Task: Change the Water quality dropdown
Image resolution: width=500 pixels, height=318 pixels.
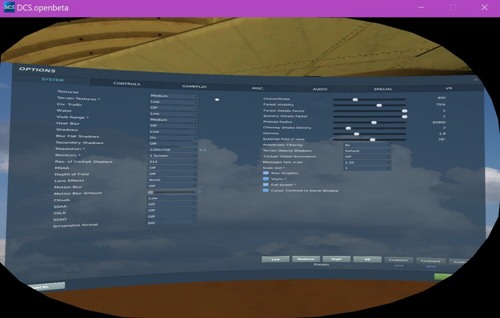Action: [x=173, y=114]
